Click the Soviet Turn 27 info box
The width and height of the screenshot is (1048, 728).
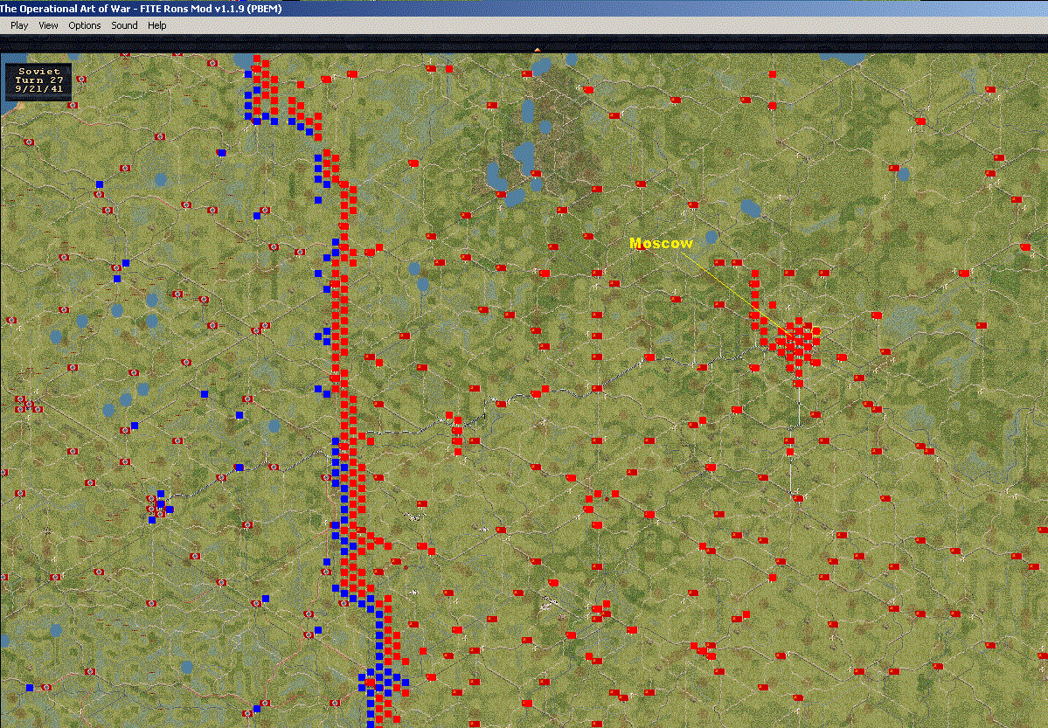38,80
